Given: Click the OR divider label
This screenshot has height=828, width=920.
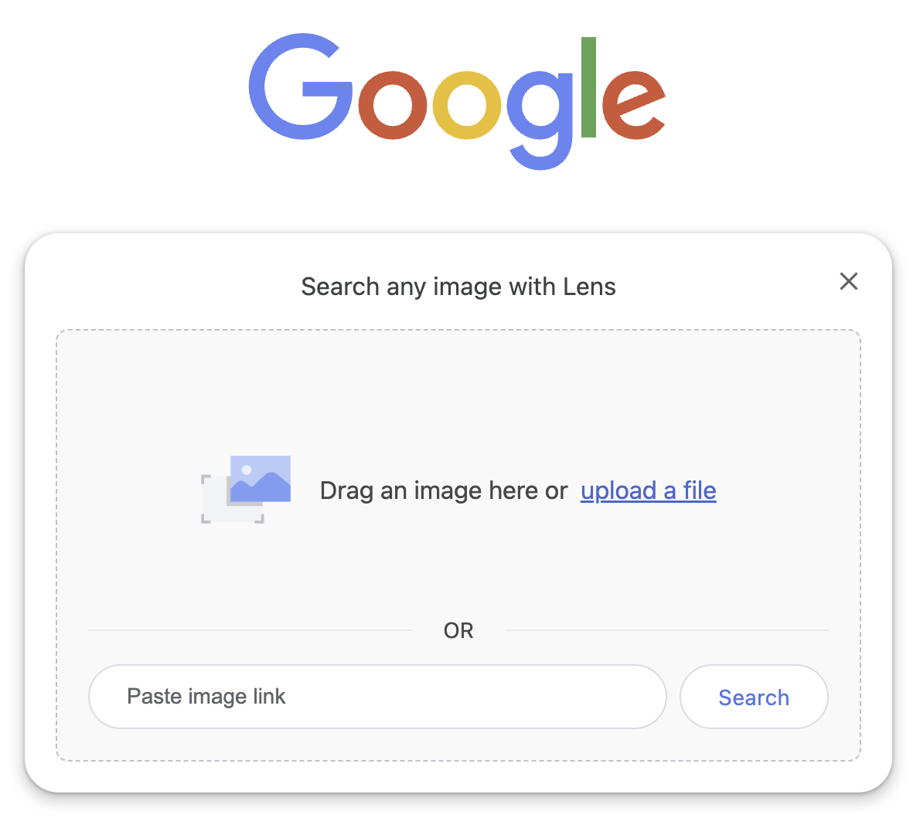Looking at the screenshot, I should tap(458, 630).
